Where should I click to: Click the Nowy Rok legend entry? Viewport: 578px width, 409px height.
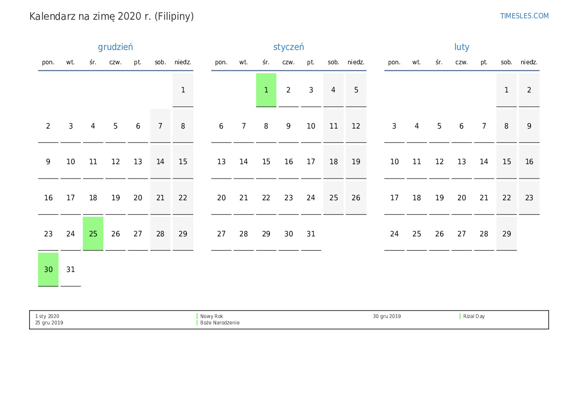click(x=212, y=317)
